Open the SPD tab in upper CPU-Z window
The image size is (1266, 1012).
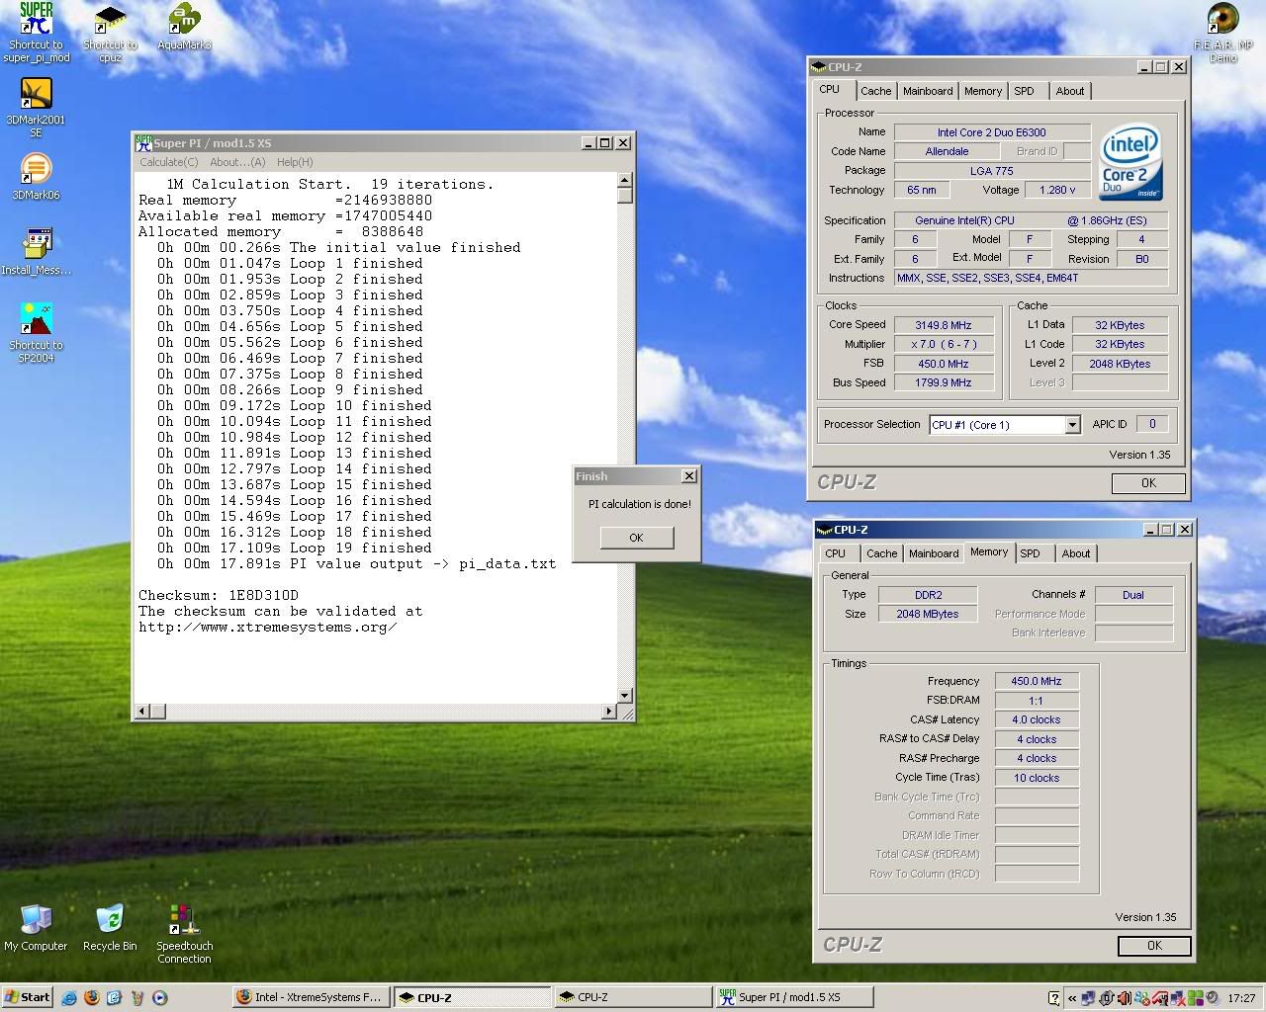tap(1025, 91)
